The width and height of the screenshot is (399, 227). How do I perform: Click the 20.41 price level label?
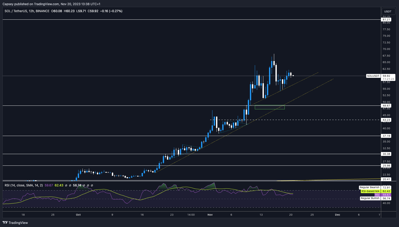(386, 179)
